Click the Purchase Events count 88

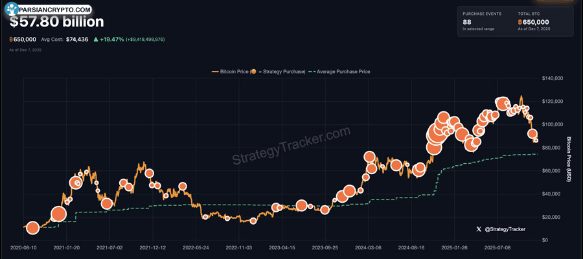(x=467, y=22)
